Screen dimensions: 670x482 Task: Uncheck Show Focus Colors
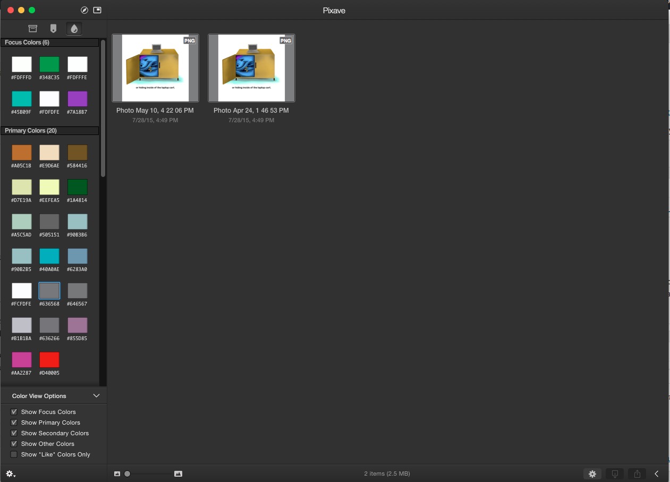14,412
